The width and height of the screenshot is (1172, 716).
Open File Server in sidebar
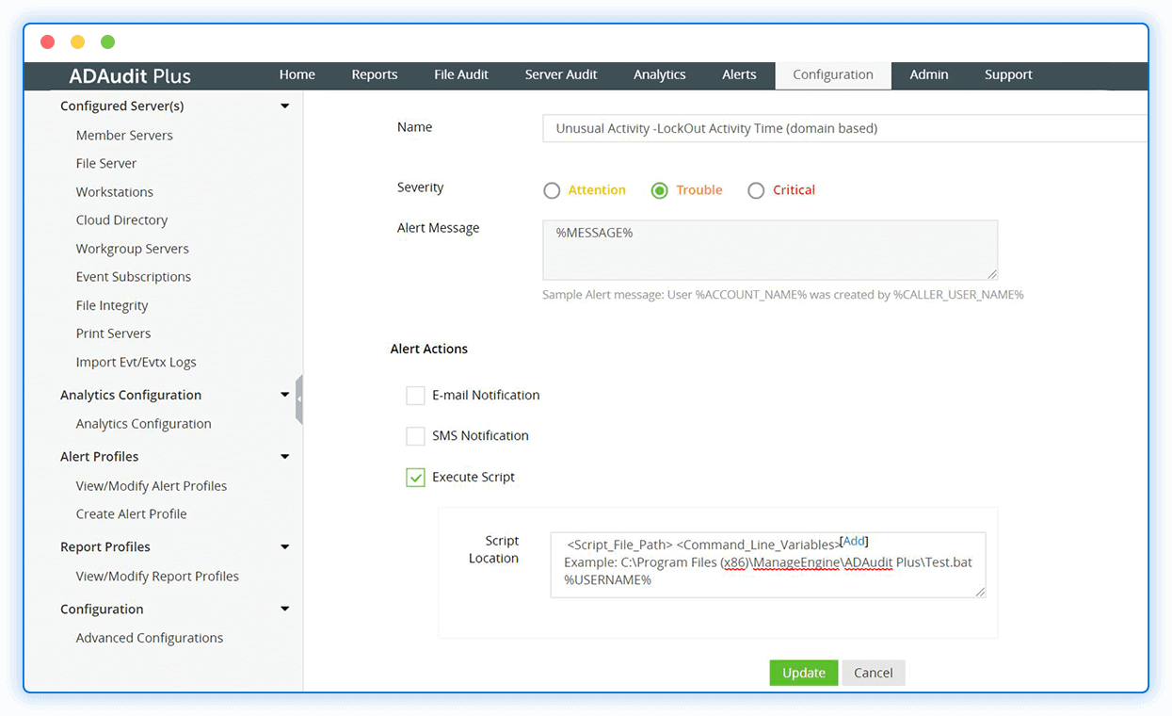106,163
